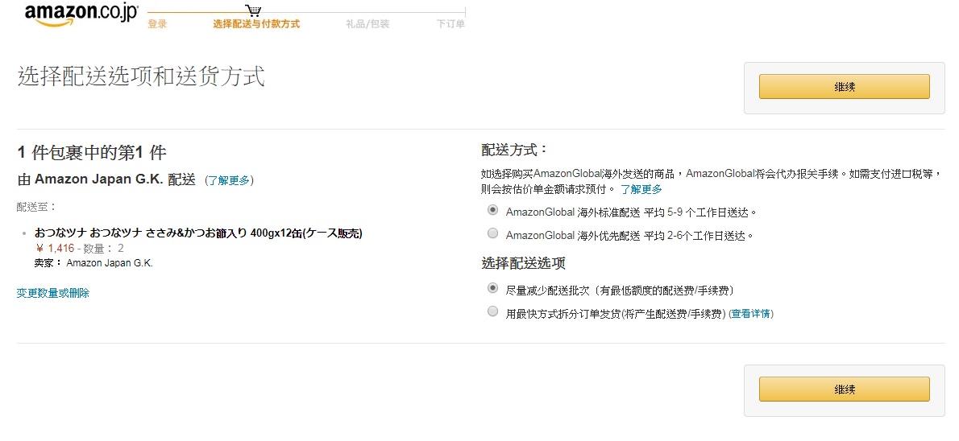Screen dimensions: 959x441
Task: Click the price ¥ 1,416
Action: (x=55, y=248)
